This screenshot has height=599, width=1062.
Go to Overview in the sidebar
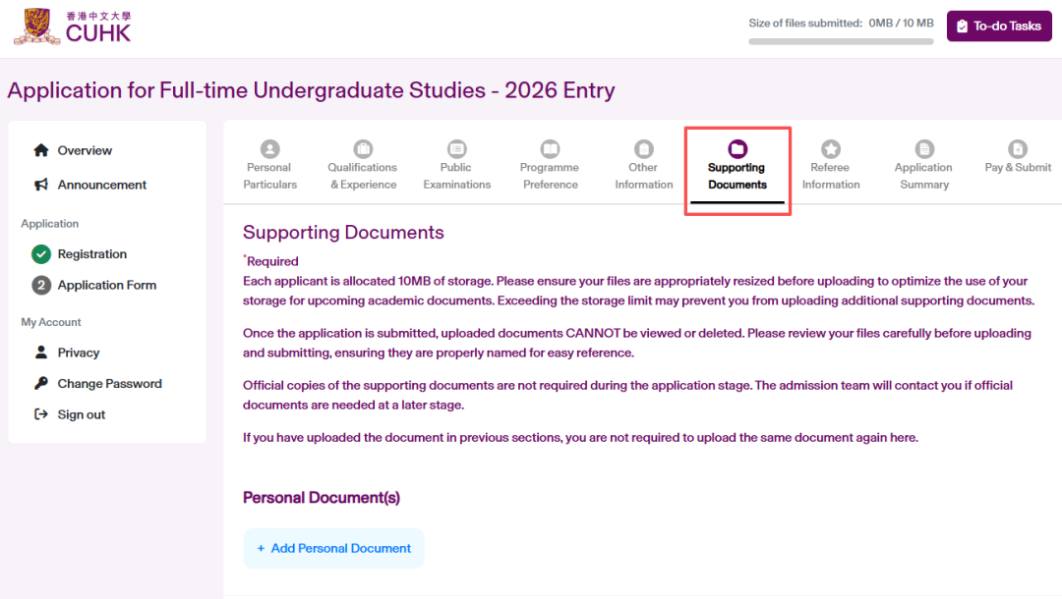pos(85,150)
